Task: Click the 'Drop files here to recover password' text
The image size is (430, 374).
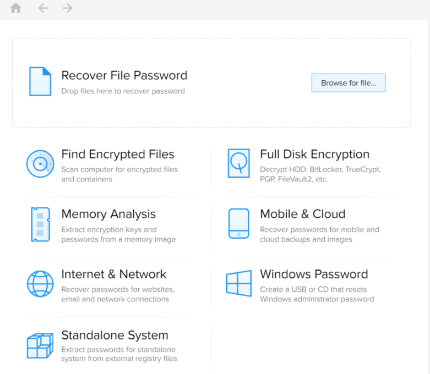Action: tap(123, 91)
